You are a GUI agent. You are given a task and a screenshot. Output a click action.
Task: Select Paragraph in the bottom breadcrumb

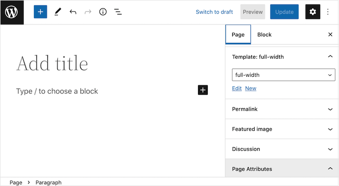(x=48, y=183)
